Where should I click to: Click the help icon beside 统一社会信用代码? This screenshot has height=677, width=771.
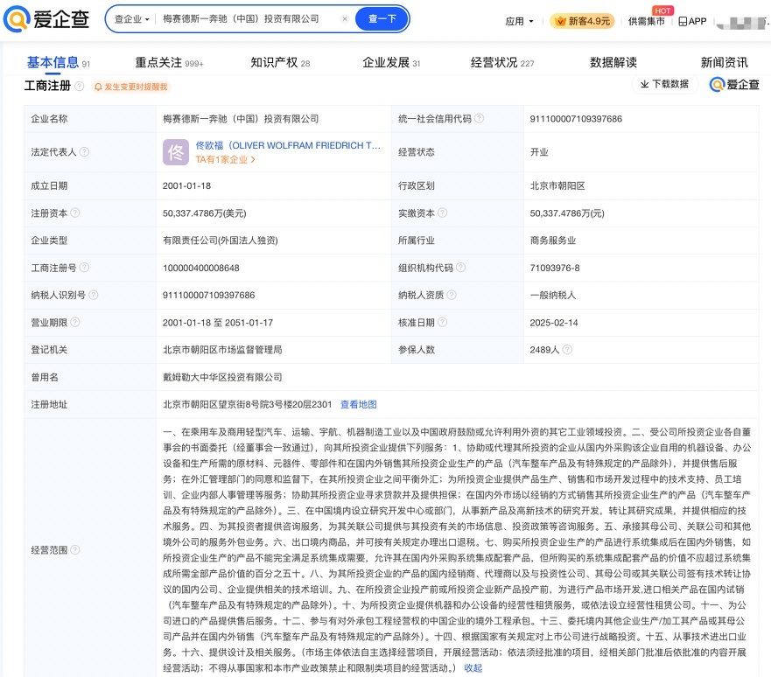479,119
